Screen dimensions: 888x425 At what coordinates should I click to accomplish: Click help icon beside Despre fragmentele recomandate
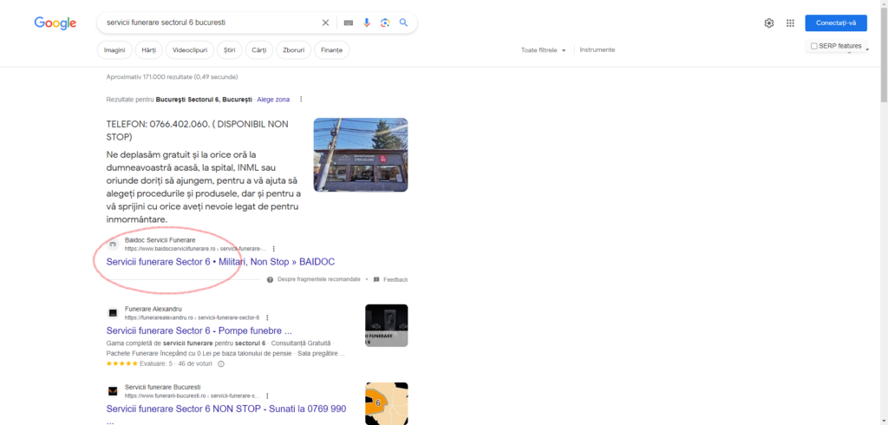(271, 279)
